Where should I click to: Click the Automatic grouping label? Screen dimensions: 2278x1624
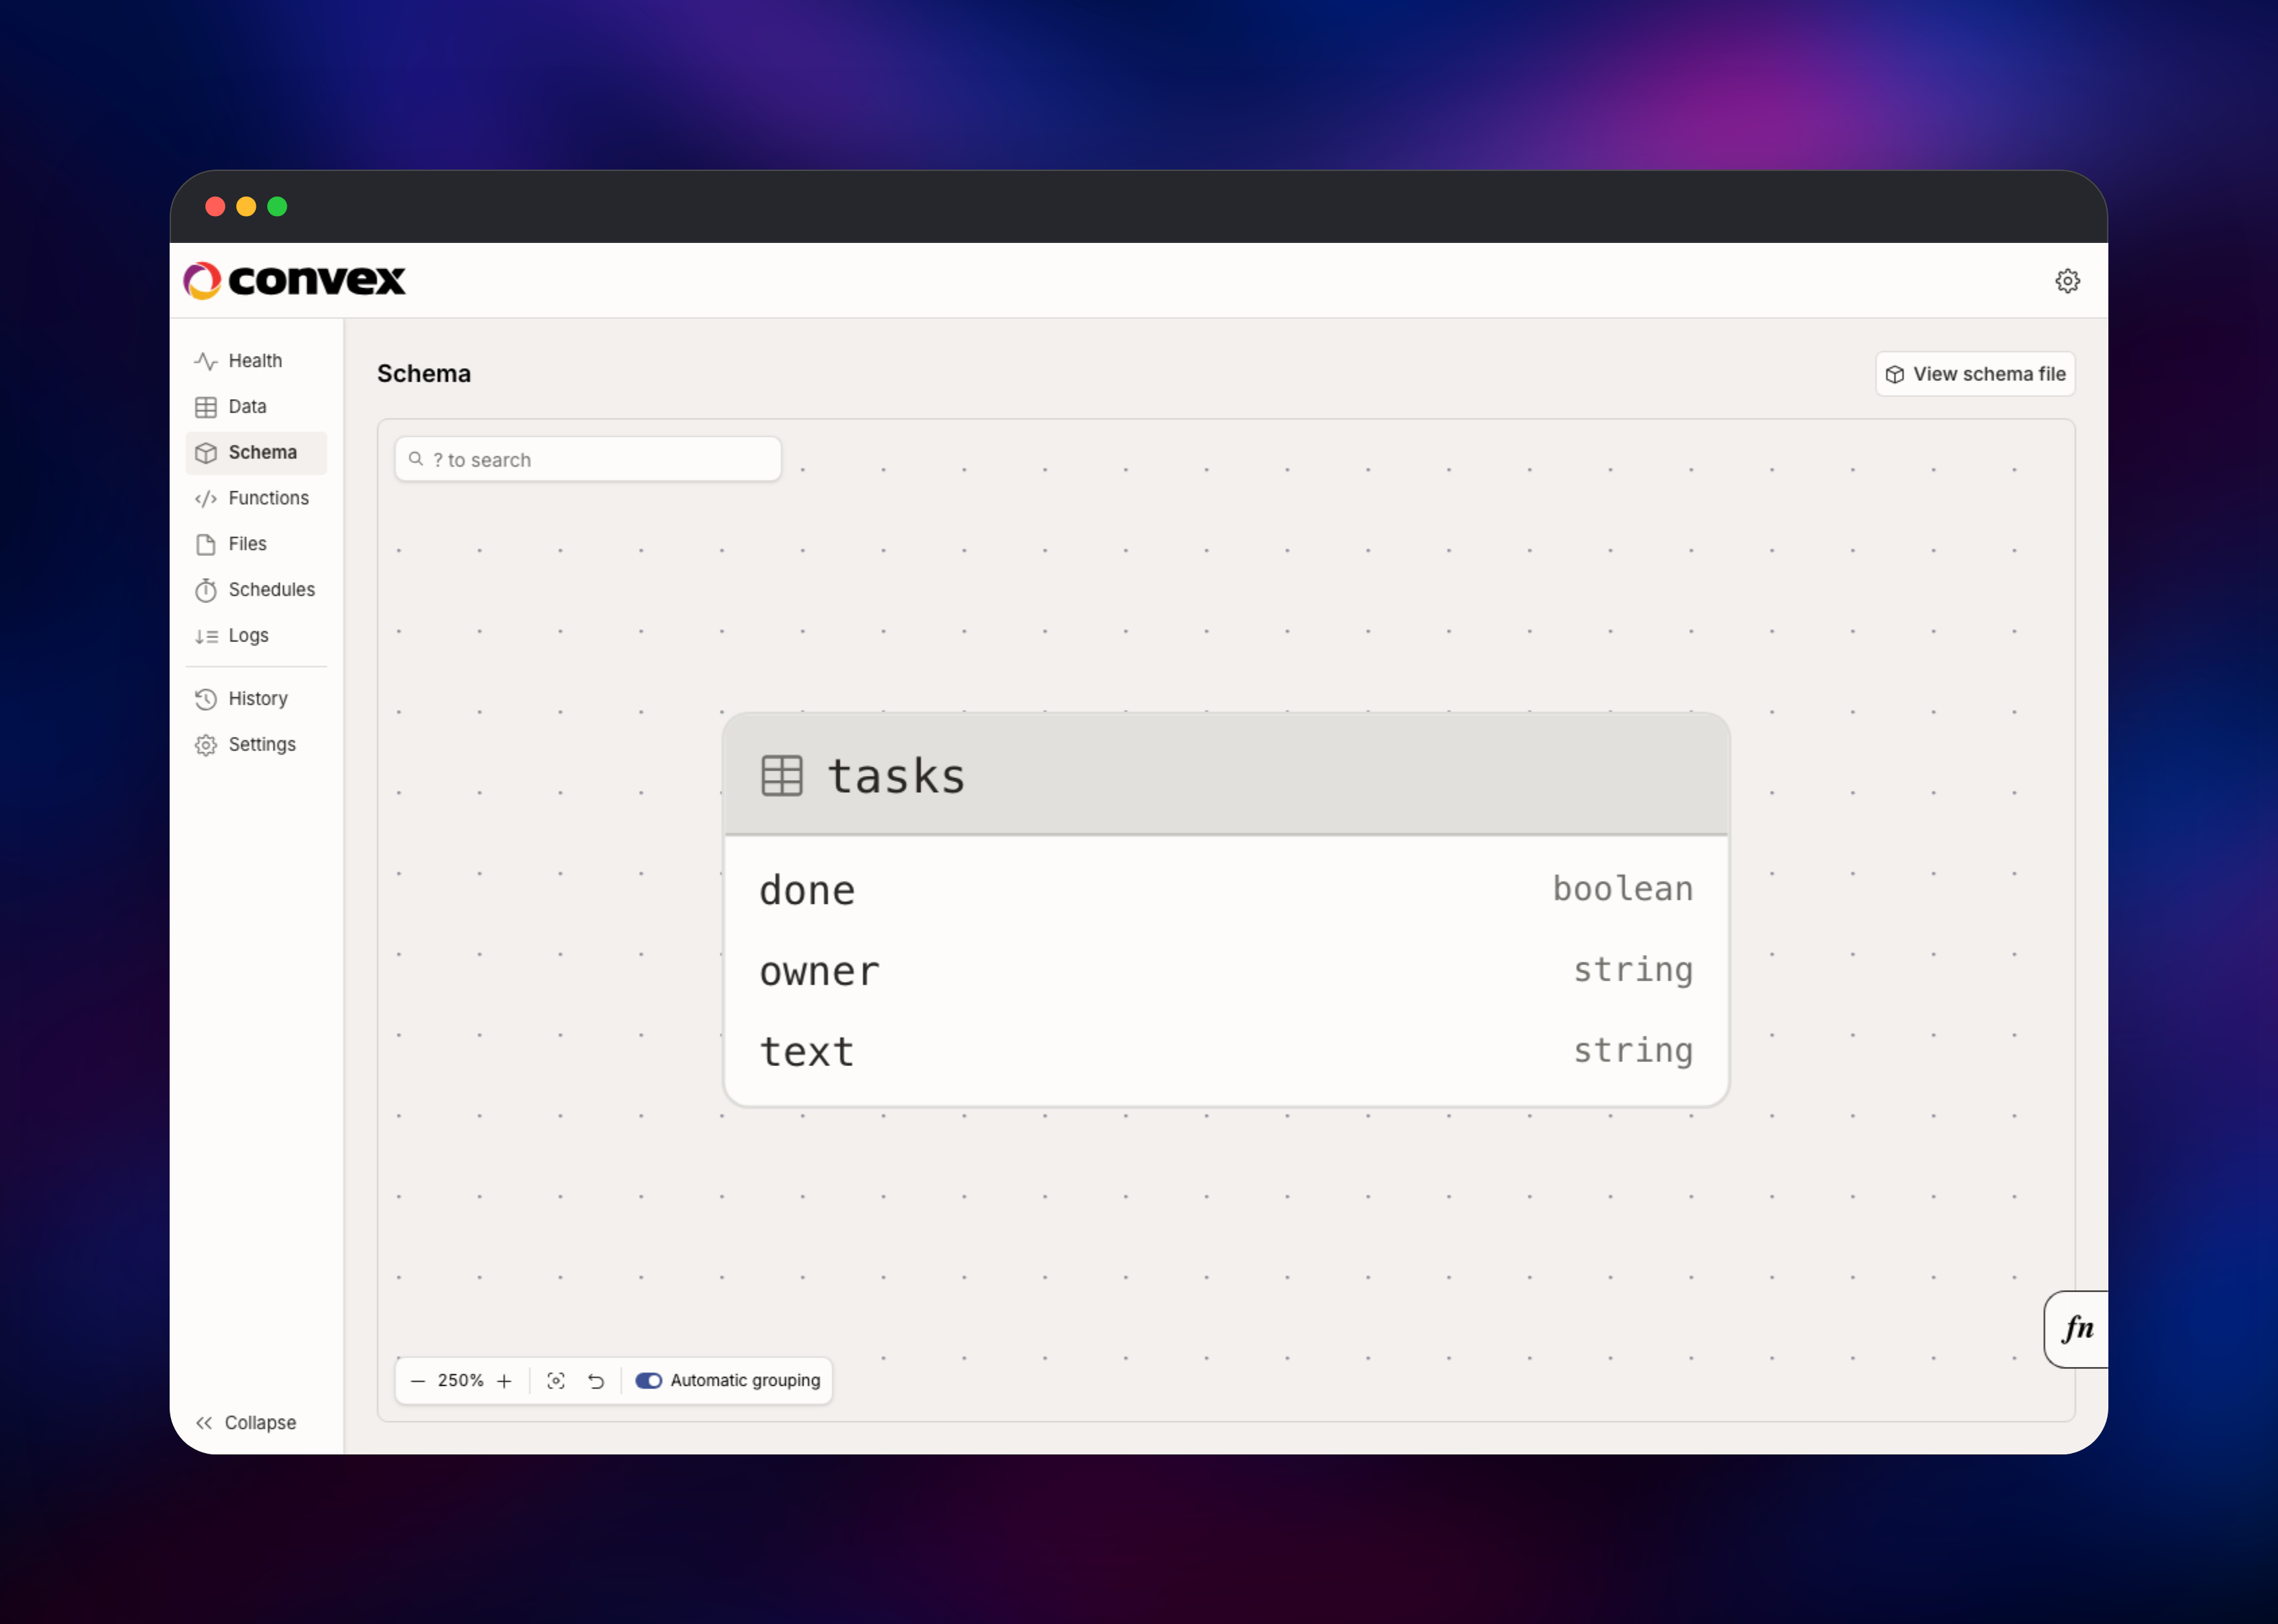click(745, 1381)
